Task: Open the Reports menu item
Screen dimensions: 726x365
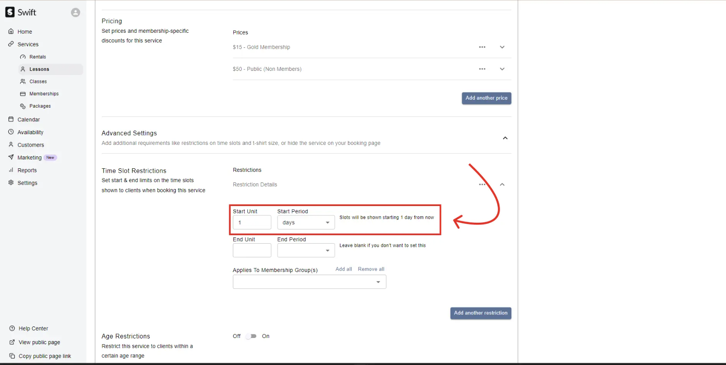Action: coord(27,170)
